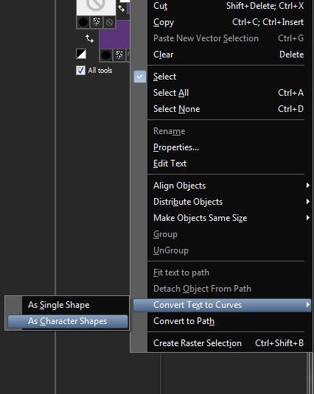Choose As Single Shape in the submenu
Screen dimensions: 314x394
(68, 305)
